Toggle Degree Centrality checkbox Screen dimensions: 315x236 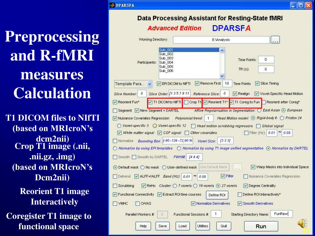tap(245, 186)
